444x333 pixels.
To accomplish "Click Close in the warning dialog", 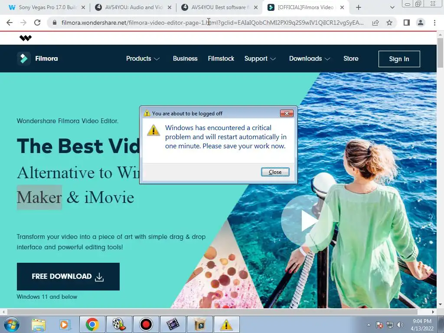I will tap(275, 172).
